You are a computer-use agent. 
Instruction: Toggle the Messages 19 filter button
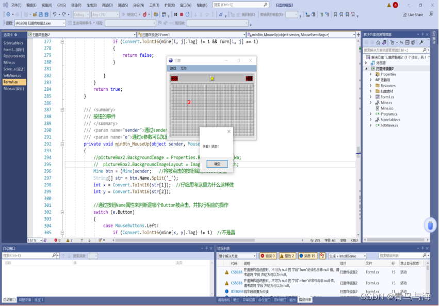click(x=307, y=255)
